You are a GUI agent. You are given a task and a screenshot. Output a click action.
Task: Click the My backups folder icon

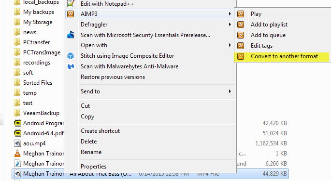click(x=17, y=12)
